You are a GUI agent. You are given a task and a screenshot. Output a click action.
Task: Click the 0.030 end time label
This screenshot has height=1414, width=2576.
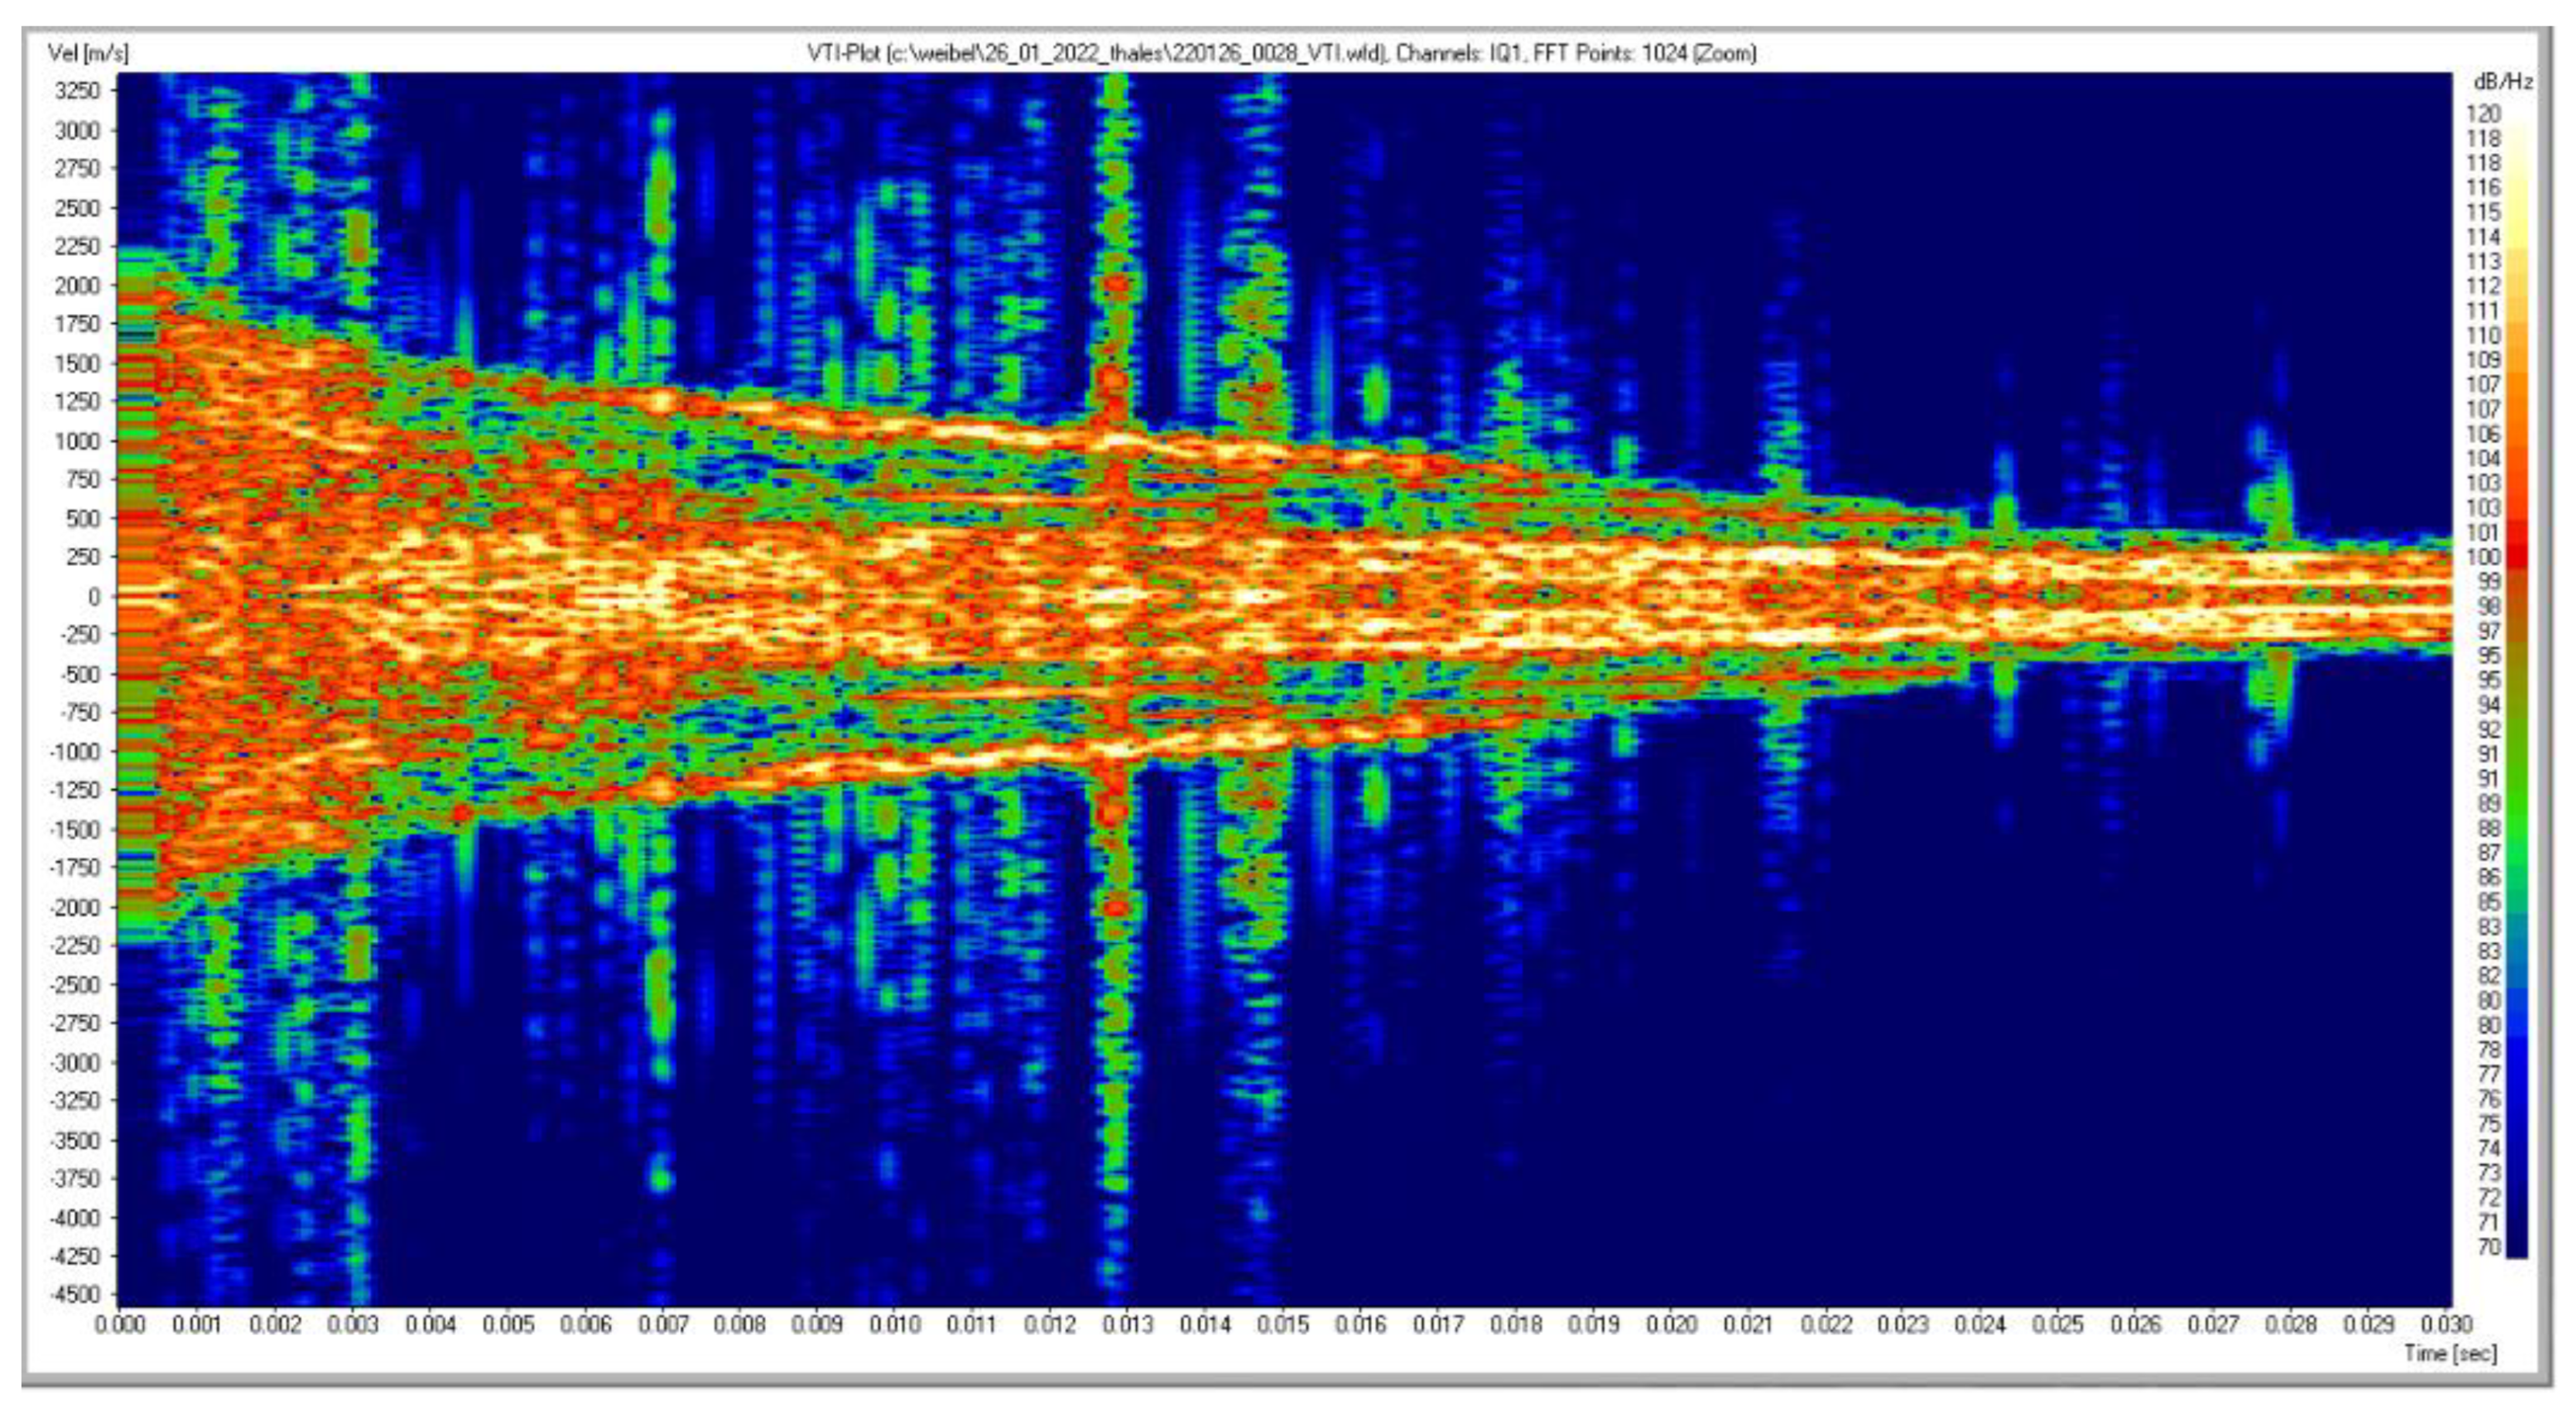click(x=2446, y=1325)
